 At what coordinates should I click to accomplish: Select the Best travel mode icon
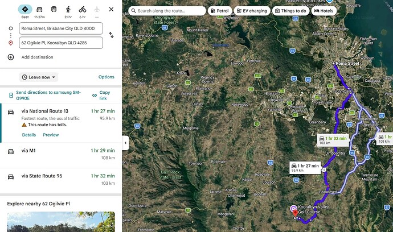click(25, 10)
